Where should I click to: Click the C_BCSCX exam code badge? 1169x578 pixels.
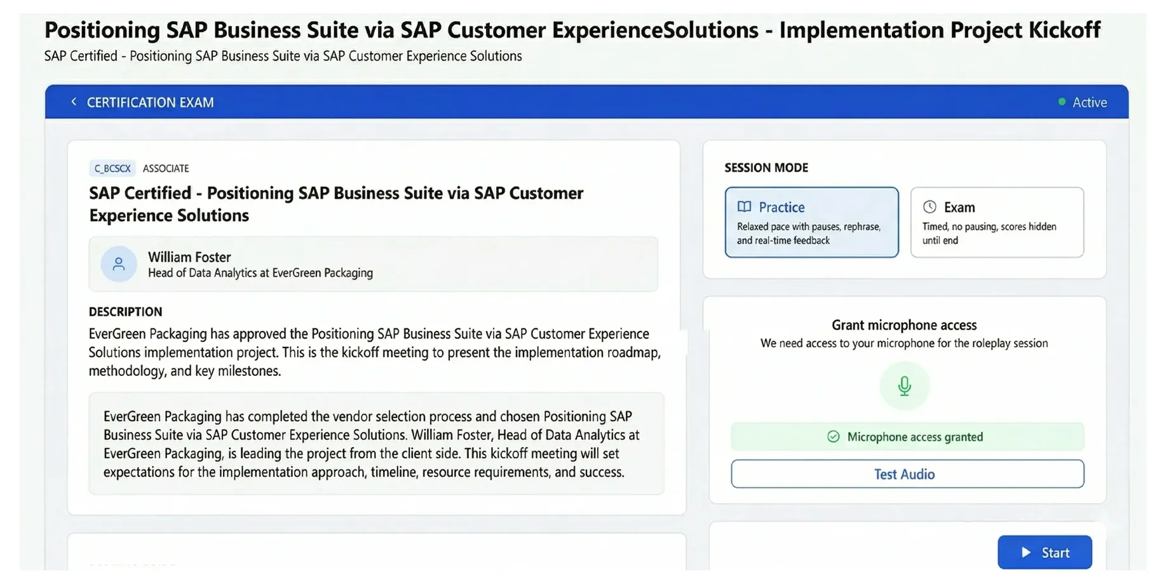(x=112, y=168)
